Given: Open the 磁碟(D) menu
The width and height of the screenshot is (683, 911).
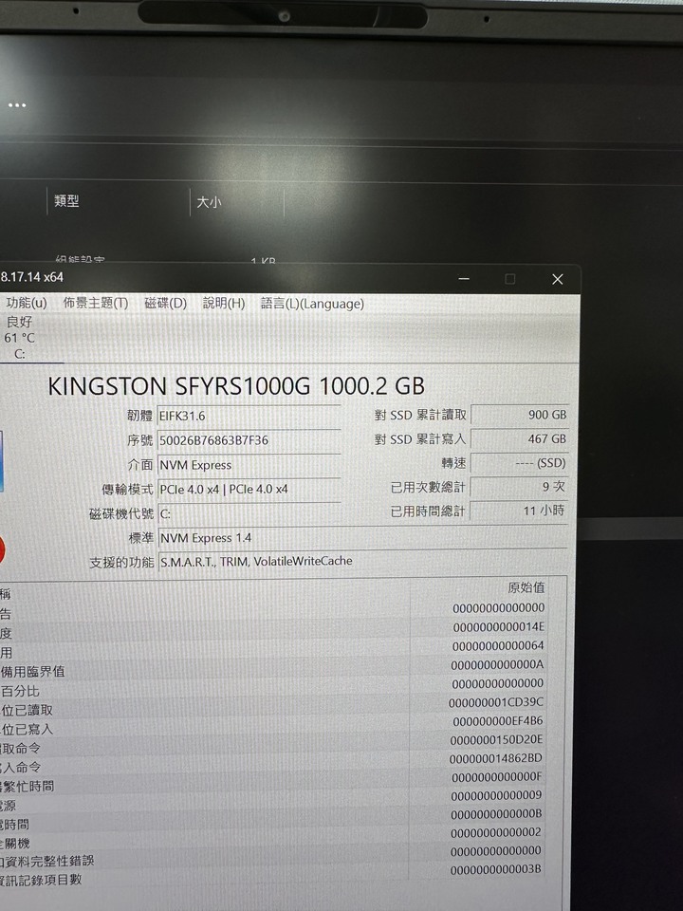Looking at the screenshot, I should [x=165, y=304].
